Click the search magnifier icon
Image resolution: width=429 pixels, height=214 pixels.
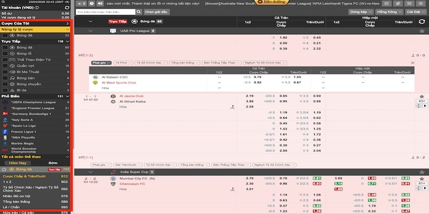138,11
